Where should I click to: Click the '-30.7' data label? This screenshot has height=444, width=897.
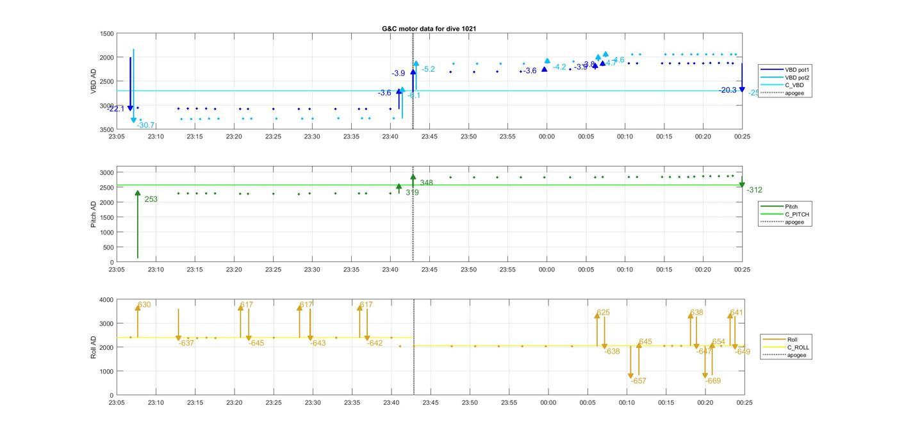coord(145,126)
